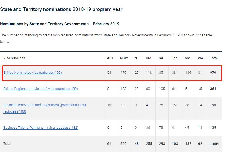
Task: Click the Vic. column header
Action: click(x=188, y=58)
